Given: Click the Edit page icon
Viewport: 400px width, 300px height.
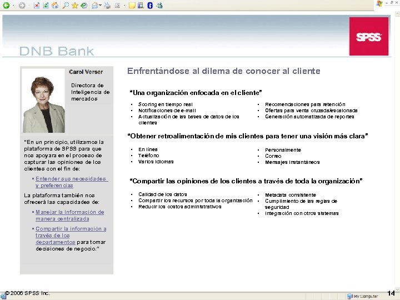Looking at the screenshot, I should coord(117,6).
